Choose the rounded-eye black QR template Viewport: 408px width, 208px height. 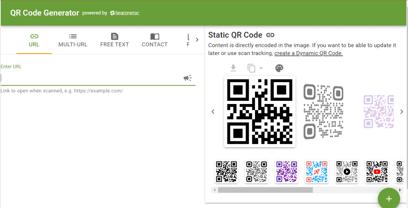pos(257,172)
